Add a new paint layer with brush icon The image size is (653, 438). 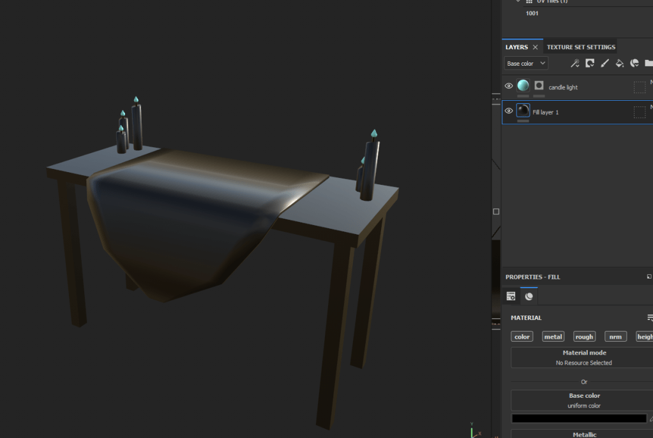(604, 63)
